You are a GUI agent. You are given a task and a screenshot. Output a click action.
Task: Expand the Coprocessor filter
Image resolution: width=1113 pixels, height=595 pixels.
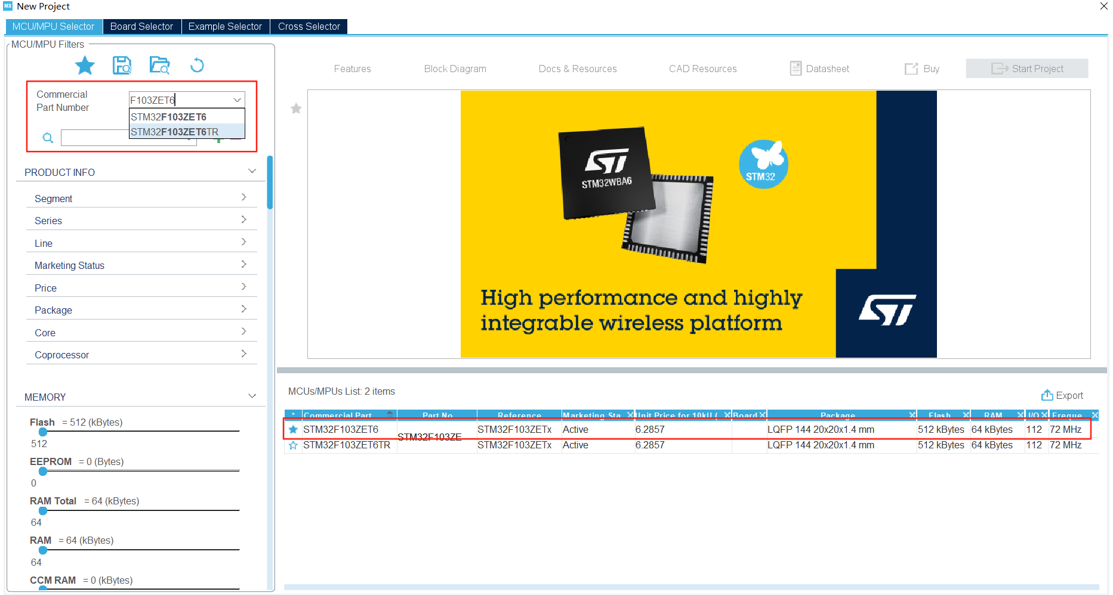point(243,354)
